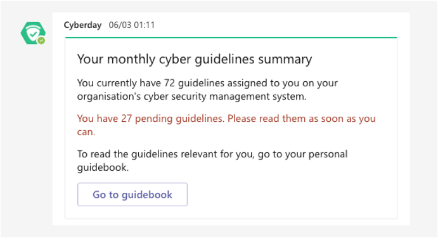The height and width of the screenshot is (238, 438).
Task: Click the white shield checkmark inside avatar
Action: [x=33, y=33]
